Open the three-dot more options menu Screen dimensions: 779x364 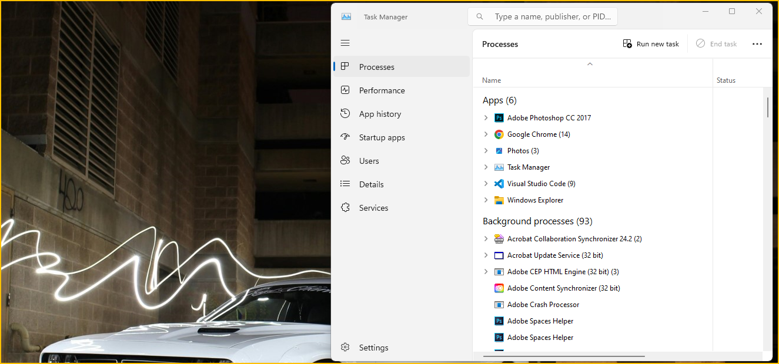(757, 44)
